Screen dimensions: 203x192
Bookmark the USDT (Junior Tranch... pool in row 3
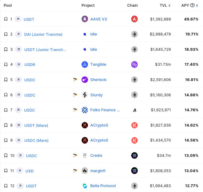[6, 49]
